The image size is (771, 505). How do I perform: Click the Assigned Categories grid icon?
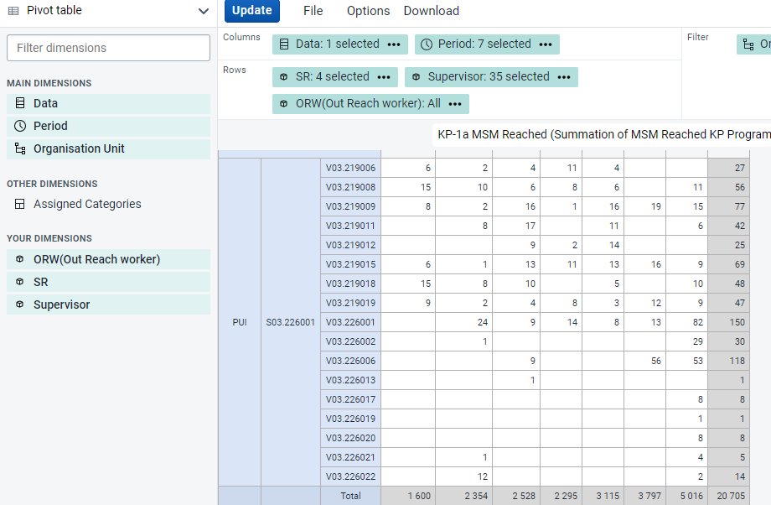coord(19,204)
